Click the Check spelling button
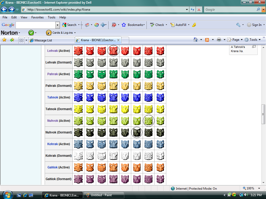266x199 pixels. 157,25
